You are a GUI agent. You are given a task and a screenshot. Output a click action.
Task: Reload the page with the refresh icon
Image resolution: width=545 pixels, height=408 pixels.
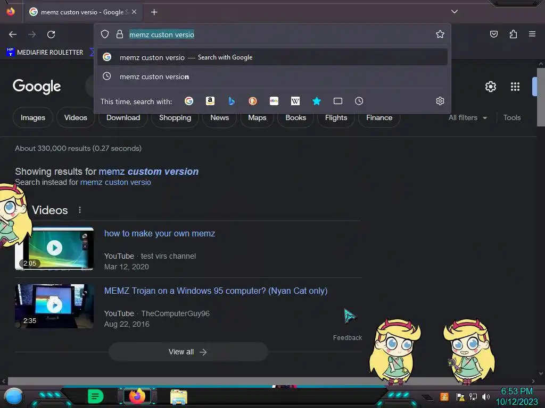point(51,35)
